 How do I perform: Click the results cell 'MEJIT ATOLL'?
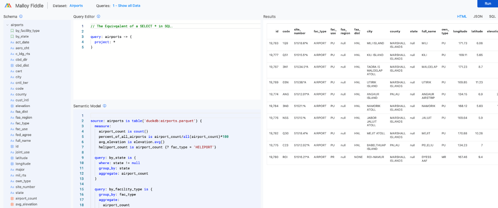click(x=376, y=133)
